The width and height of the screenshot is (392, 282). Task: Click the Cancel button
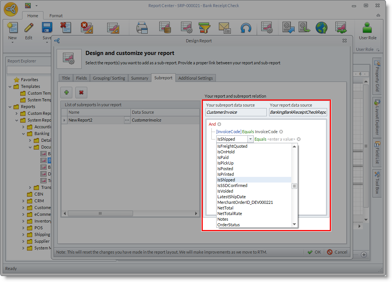click(x=337, y=252)
